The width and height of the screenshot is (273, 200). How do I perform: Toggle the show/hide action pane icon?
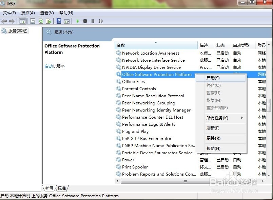67,21
